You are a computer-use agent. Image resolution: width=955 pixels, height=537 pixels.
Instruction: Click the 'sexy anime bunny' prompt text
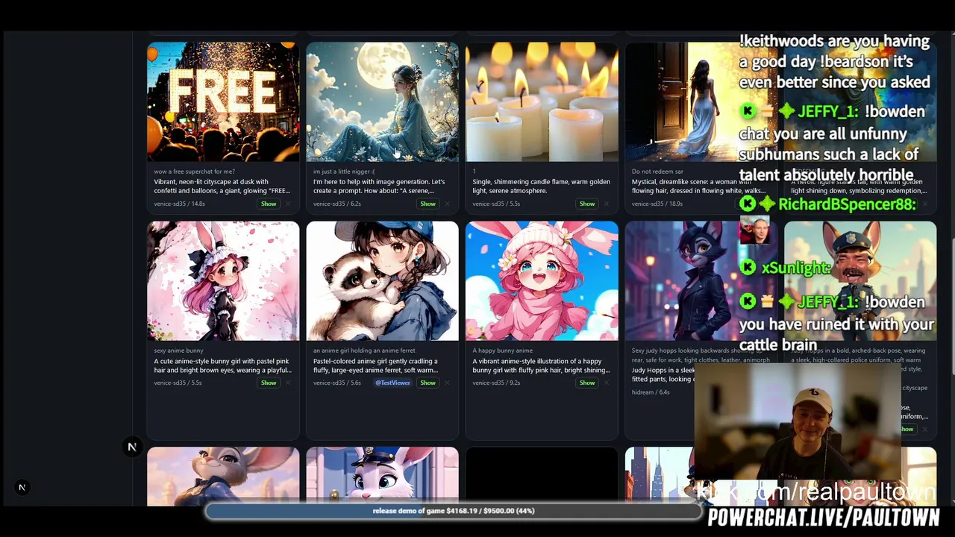click(x=178, y=351)
